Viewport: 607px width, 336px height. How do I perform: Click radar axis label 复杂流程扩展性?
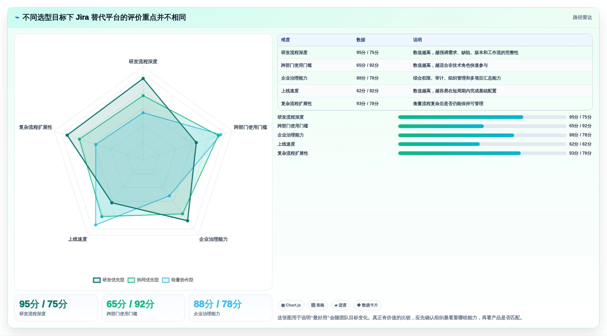tap(36, 127)
